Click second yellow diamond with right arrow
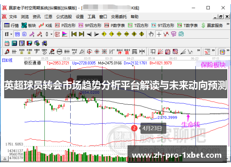Image resolution: width=231 pixels, height=167 pixels. pos(112,34)
